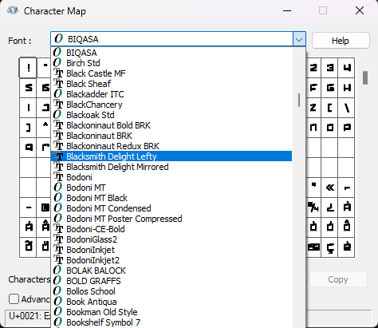Select BOLAK BALOCK font
The width and height of the screenshot is (378, 328).
click(x=171, y=271)
